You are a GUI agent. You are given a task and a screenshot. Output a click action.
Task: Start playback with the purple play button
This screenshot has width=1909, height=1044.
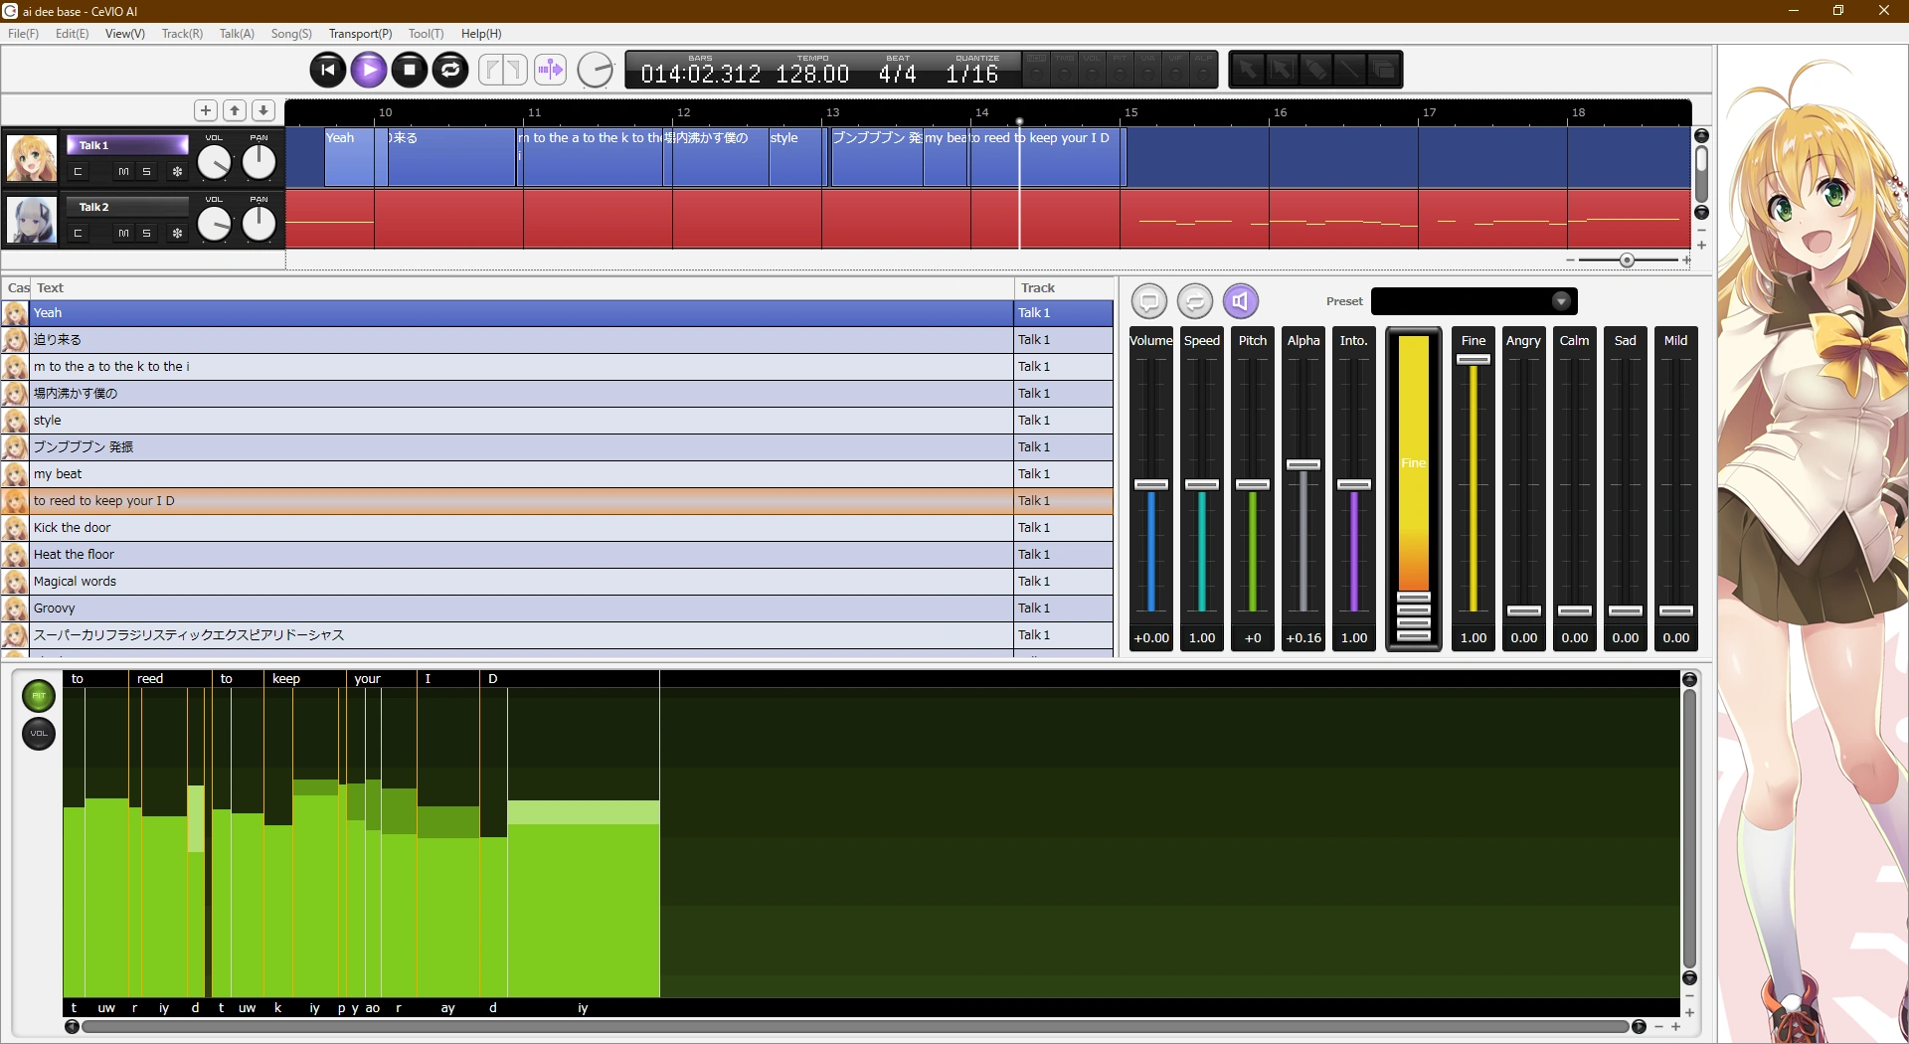click(369, 70)
